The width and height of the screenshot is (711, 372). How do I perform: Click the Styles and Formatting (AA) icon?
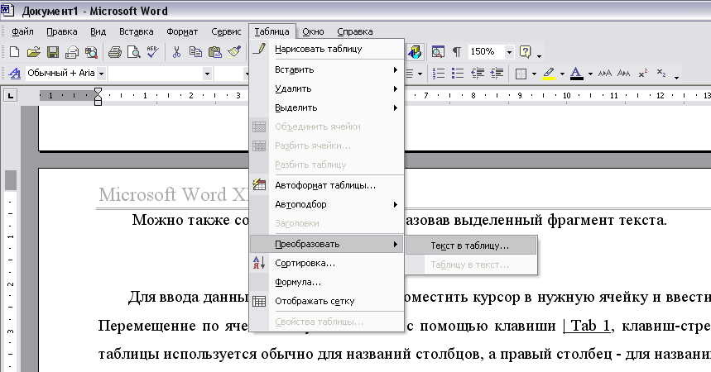coord(15,73)
